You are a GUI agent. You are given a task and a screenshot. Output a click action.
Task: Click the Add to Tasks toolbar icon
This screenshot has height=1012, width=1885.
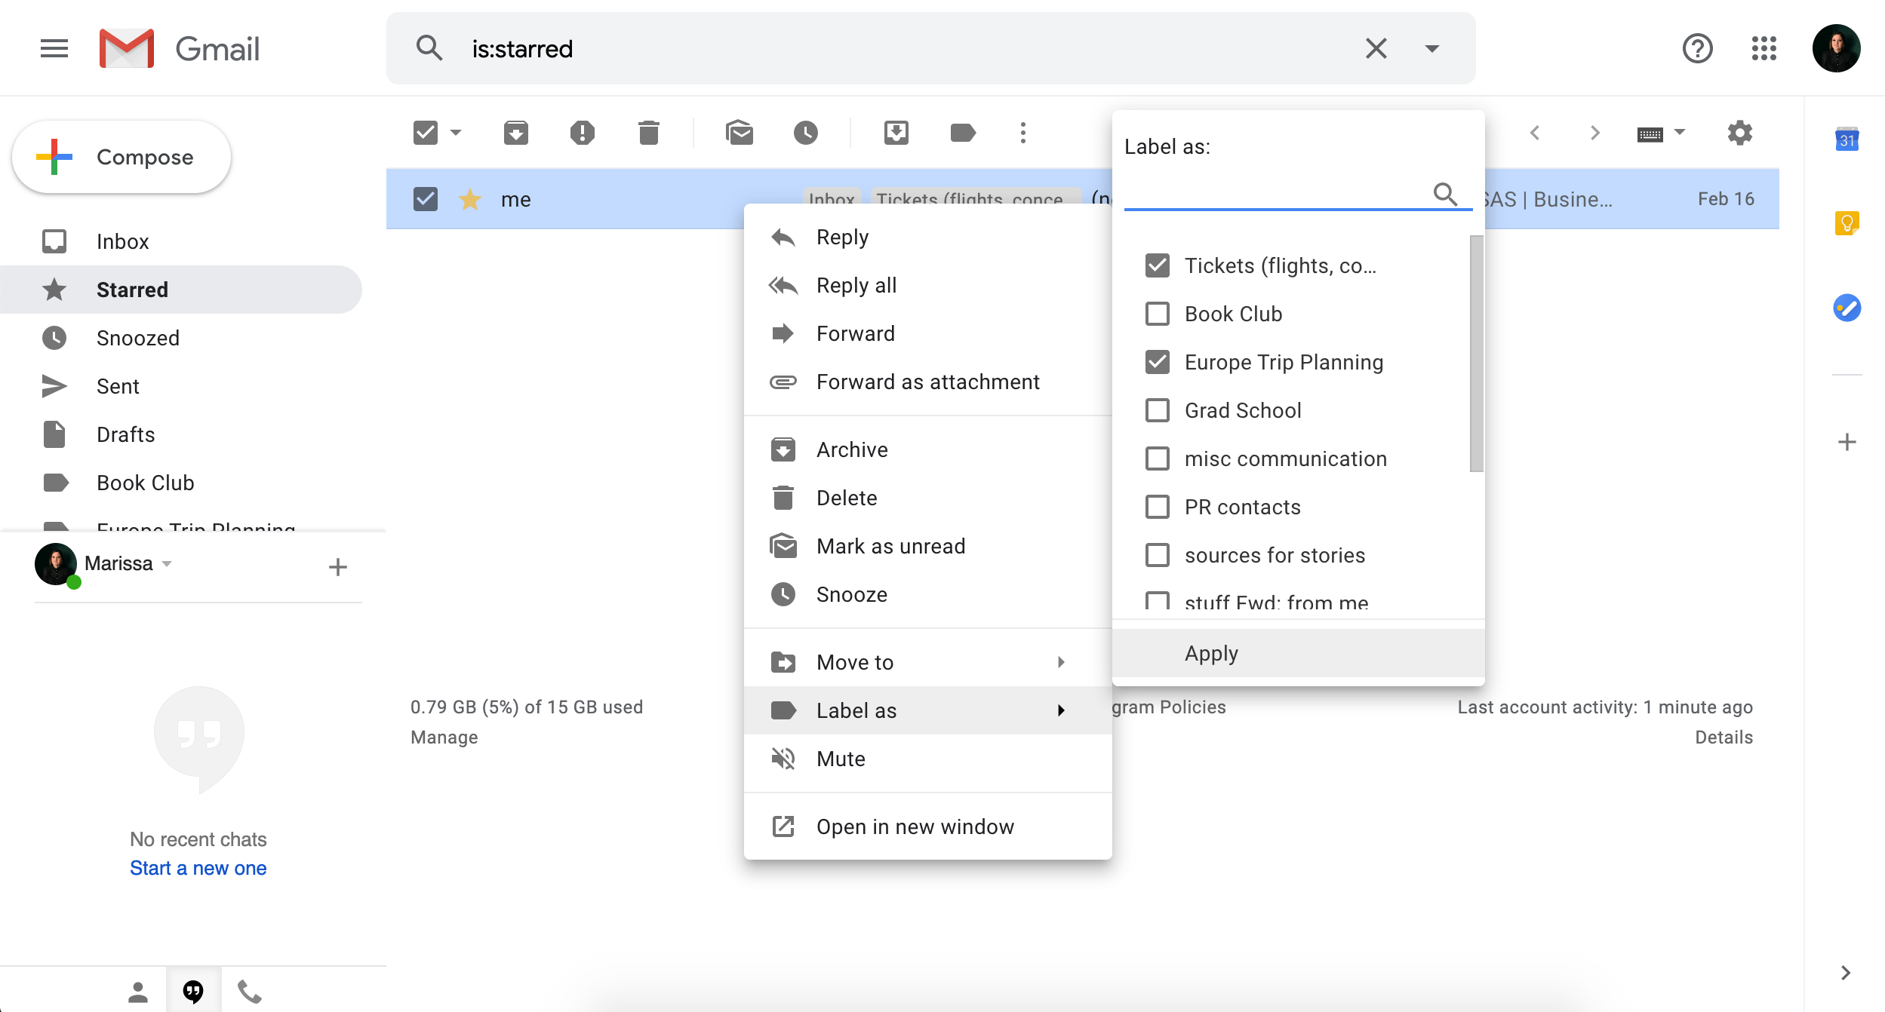[x=896, y=133]
